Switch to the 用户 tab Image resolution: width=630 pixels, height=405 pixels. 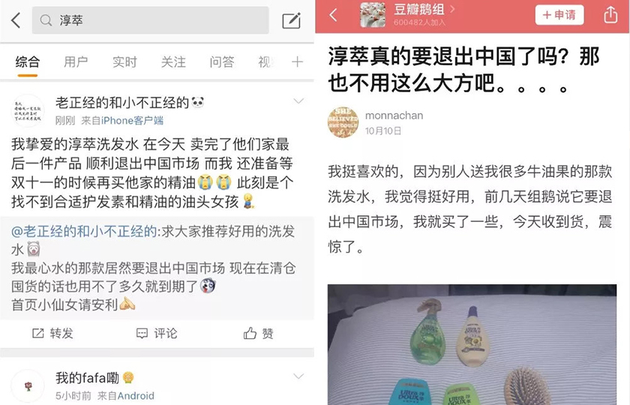(x=76, y=61)
